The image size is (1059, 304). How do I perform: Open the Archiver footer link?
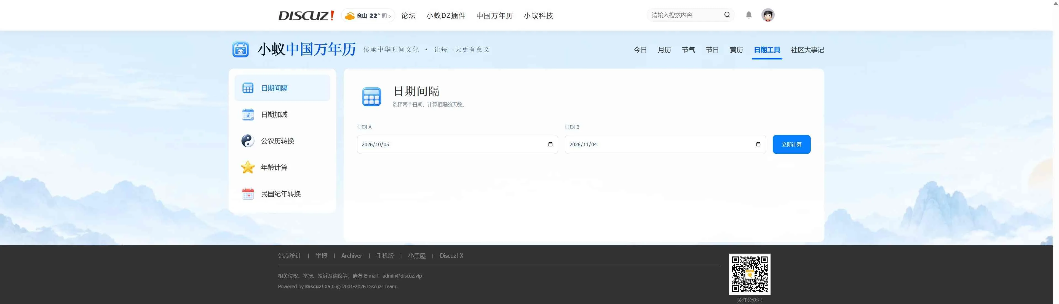point(352,256)
